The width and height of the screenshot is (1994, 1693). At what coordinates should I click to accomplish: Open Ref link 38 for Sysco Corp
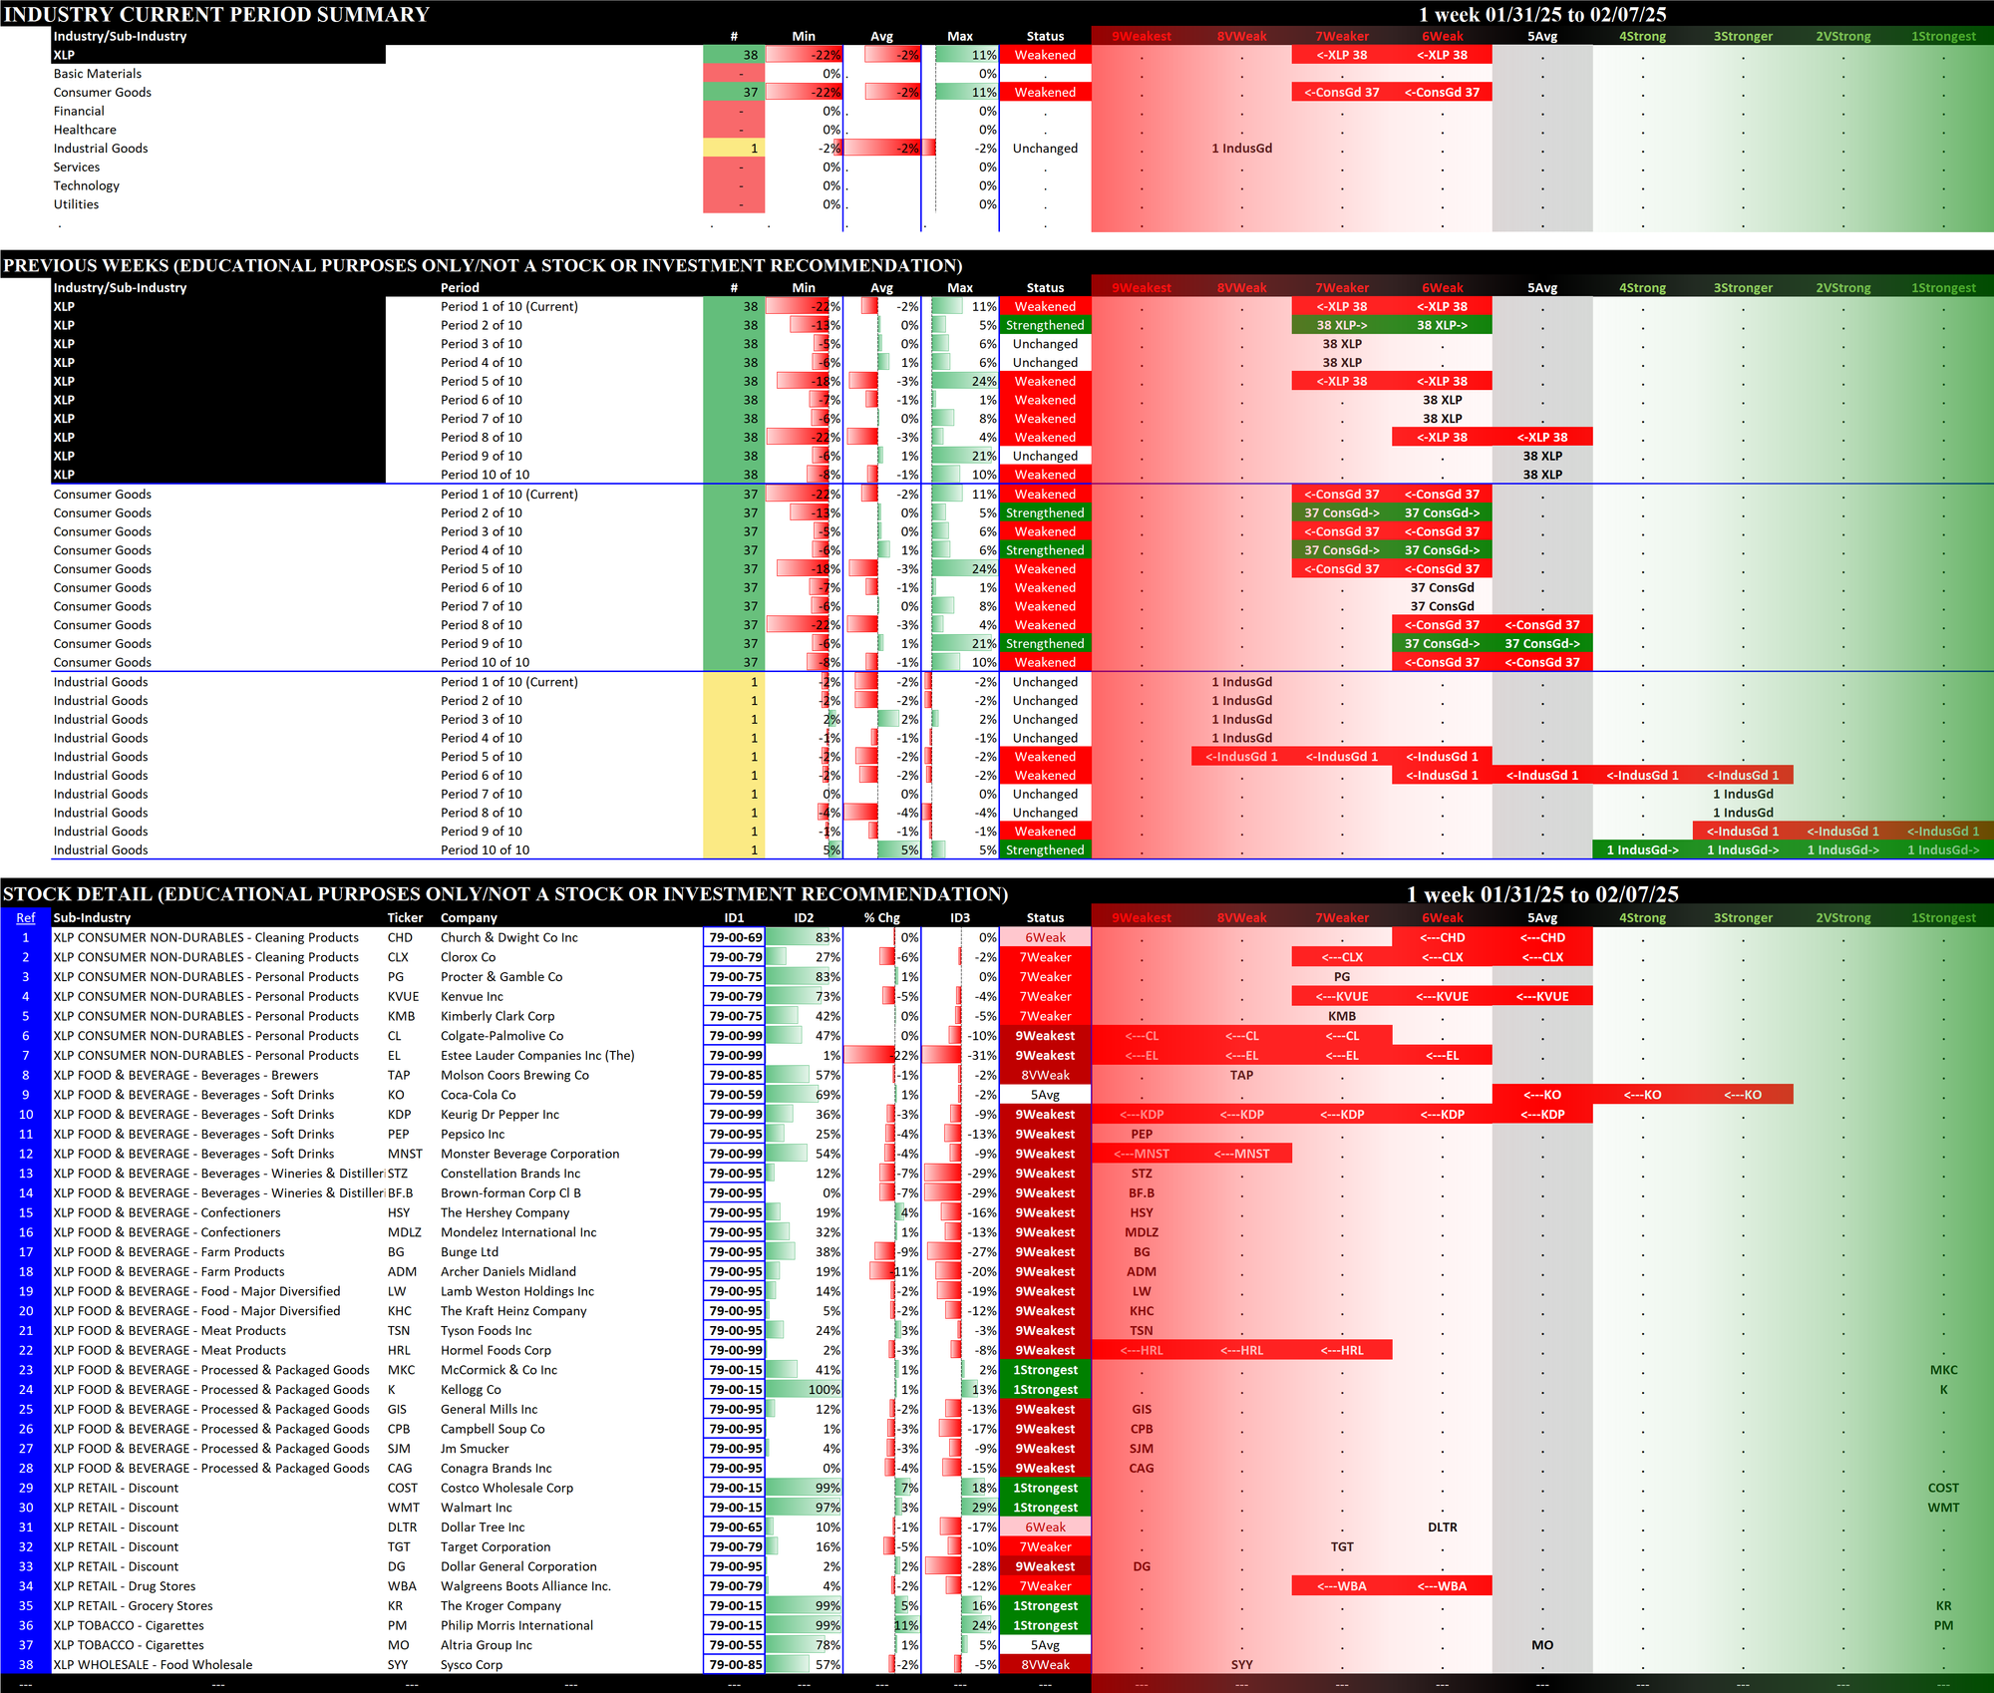[x=26, y=1665]
